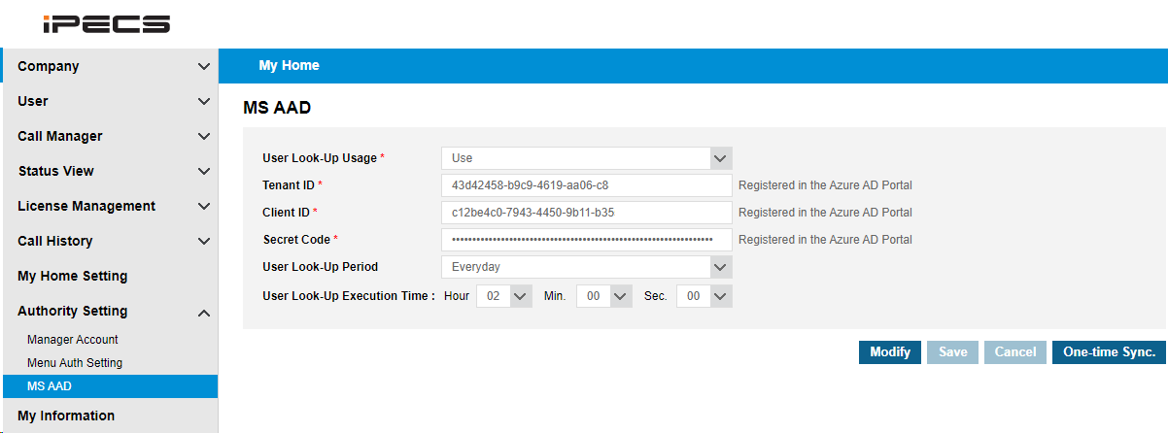The height and width of the screenshot is (433, 1168).
Task: Click the Secret Code field
Action: point(586,240)
